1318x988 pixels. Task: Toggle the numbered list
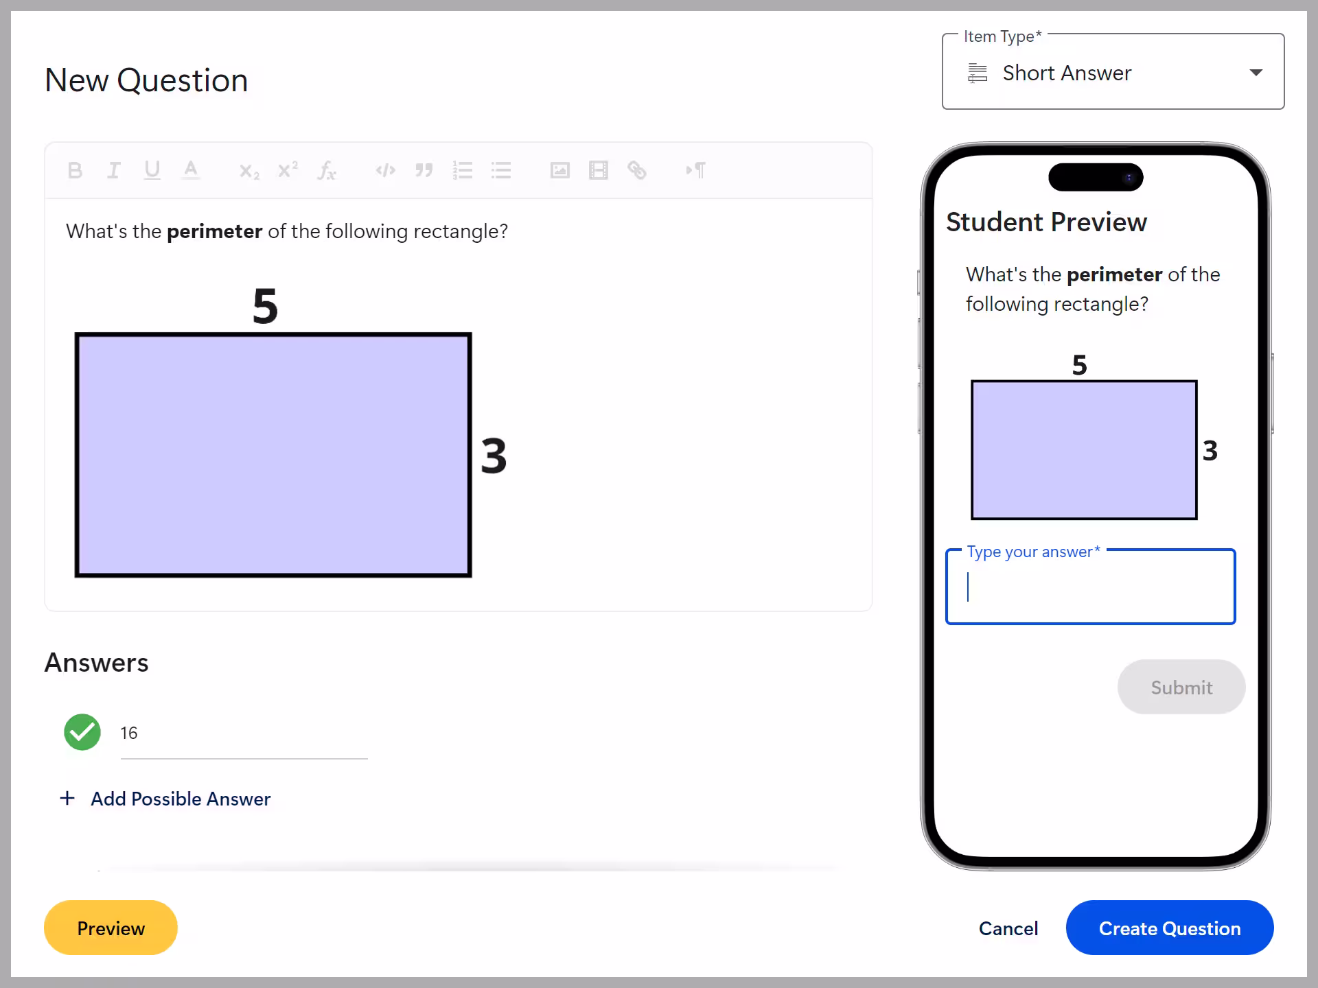(x=463, y=170)
